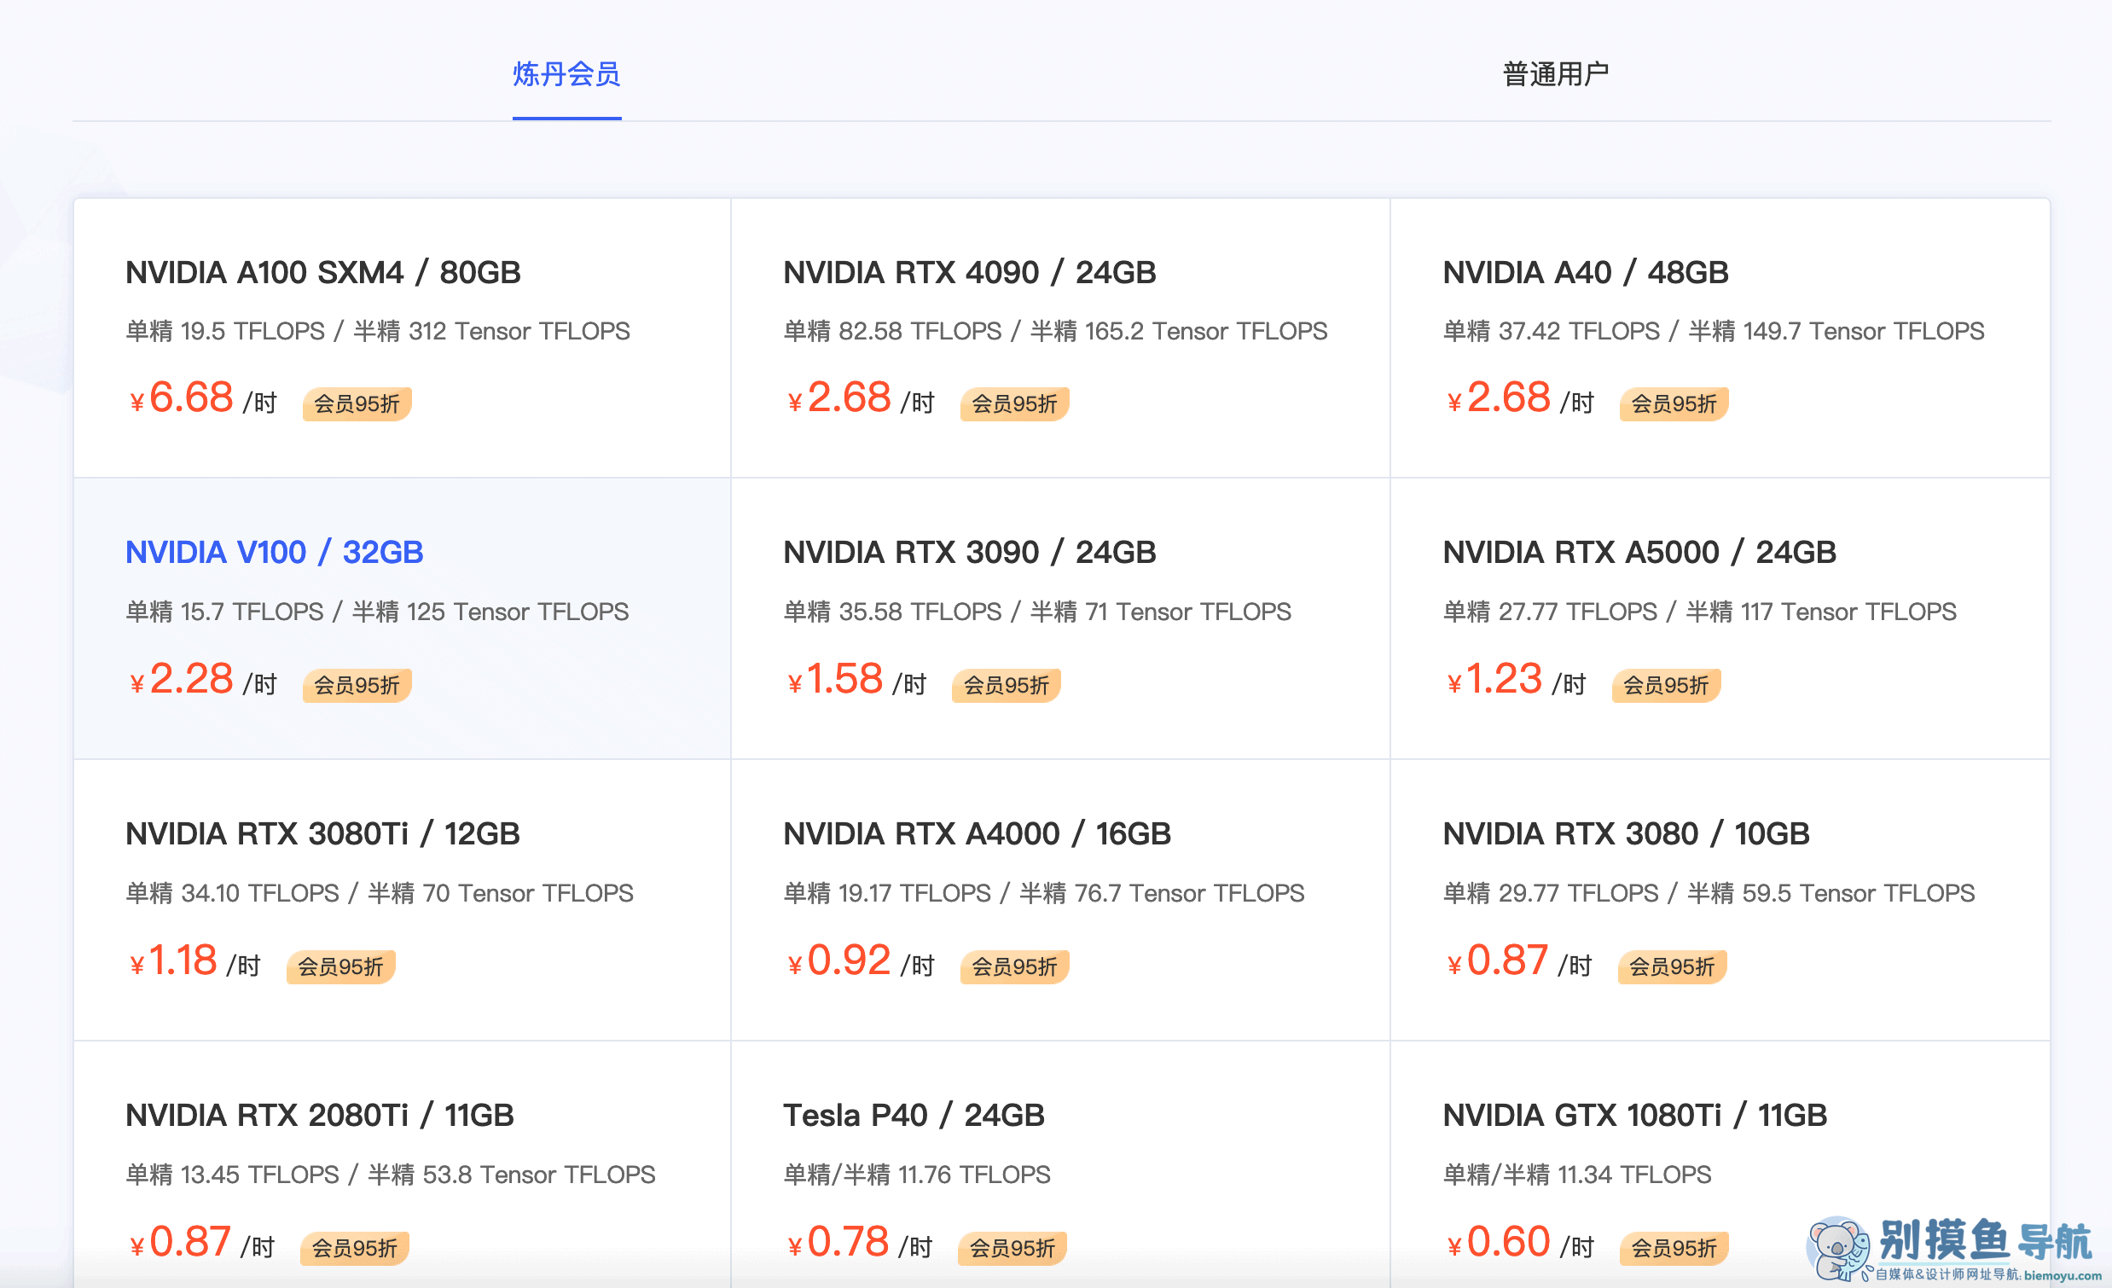Switch to the 普通用户 tab

click(x=1556, y=74)
